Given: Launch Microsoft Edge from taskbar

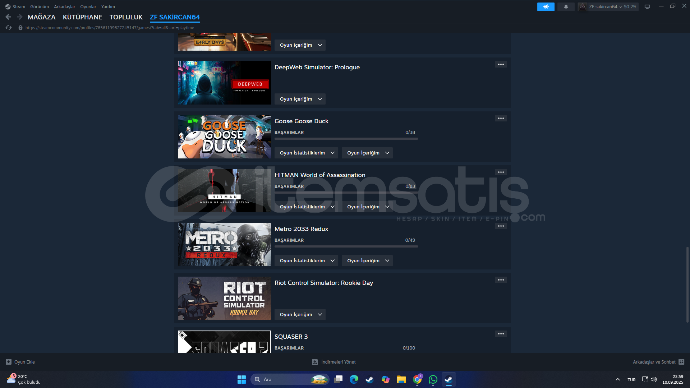Looking at the screenshot, I should [354, 379].
